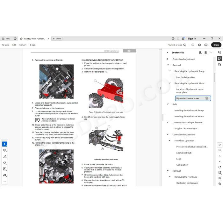223x223 pixels.
Task: Click the rotate page icon
Action: (x=220, y=167)
